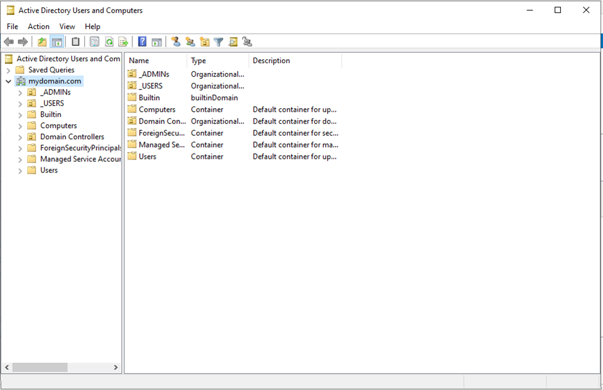Image resolution: width=603 pixels, height=390 pixels.
Task: Select Builtin in the console tree
Action: click(x=51, y=114)
